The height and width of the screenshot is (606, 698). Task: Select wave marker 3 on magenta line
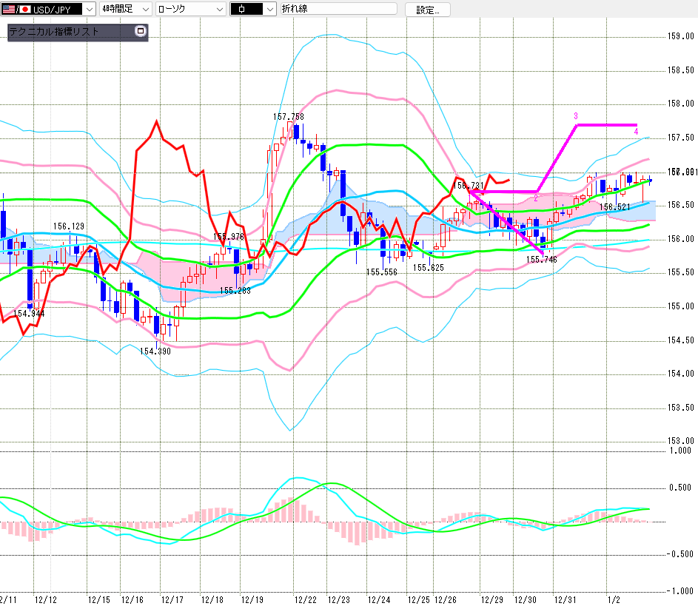(575, 116)
